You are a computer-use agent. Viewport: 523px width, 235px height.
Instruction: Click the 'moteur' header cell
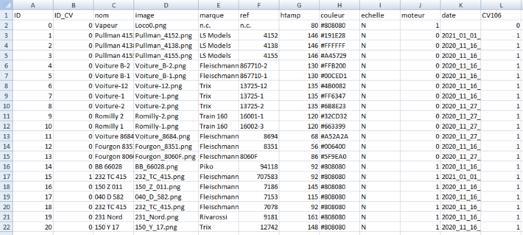(420, 15)
